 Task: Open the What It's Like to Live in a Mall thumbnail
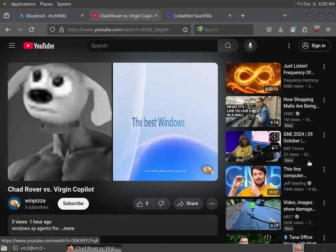tap(253, 112)
